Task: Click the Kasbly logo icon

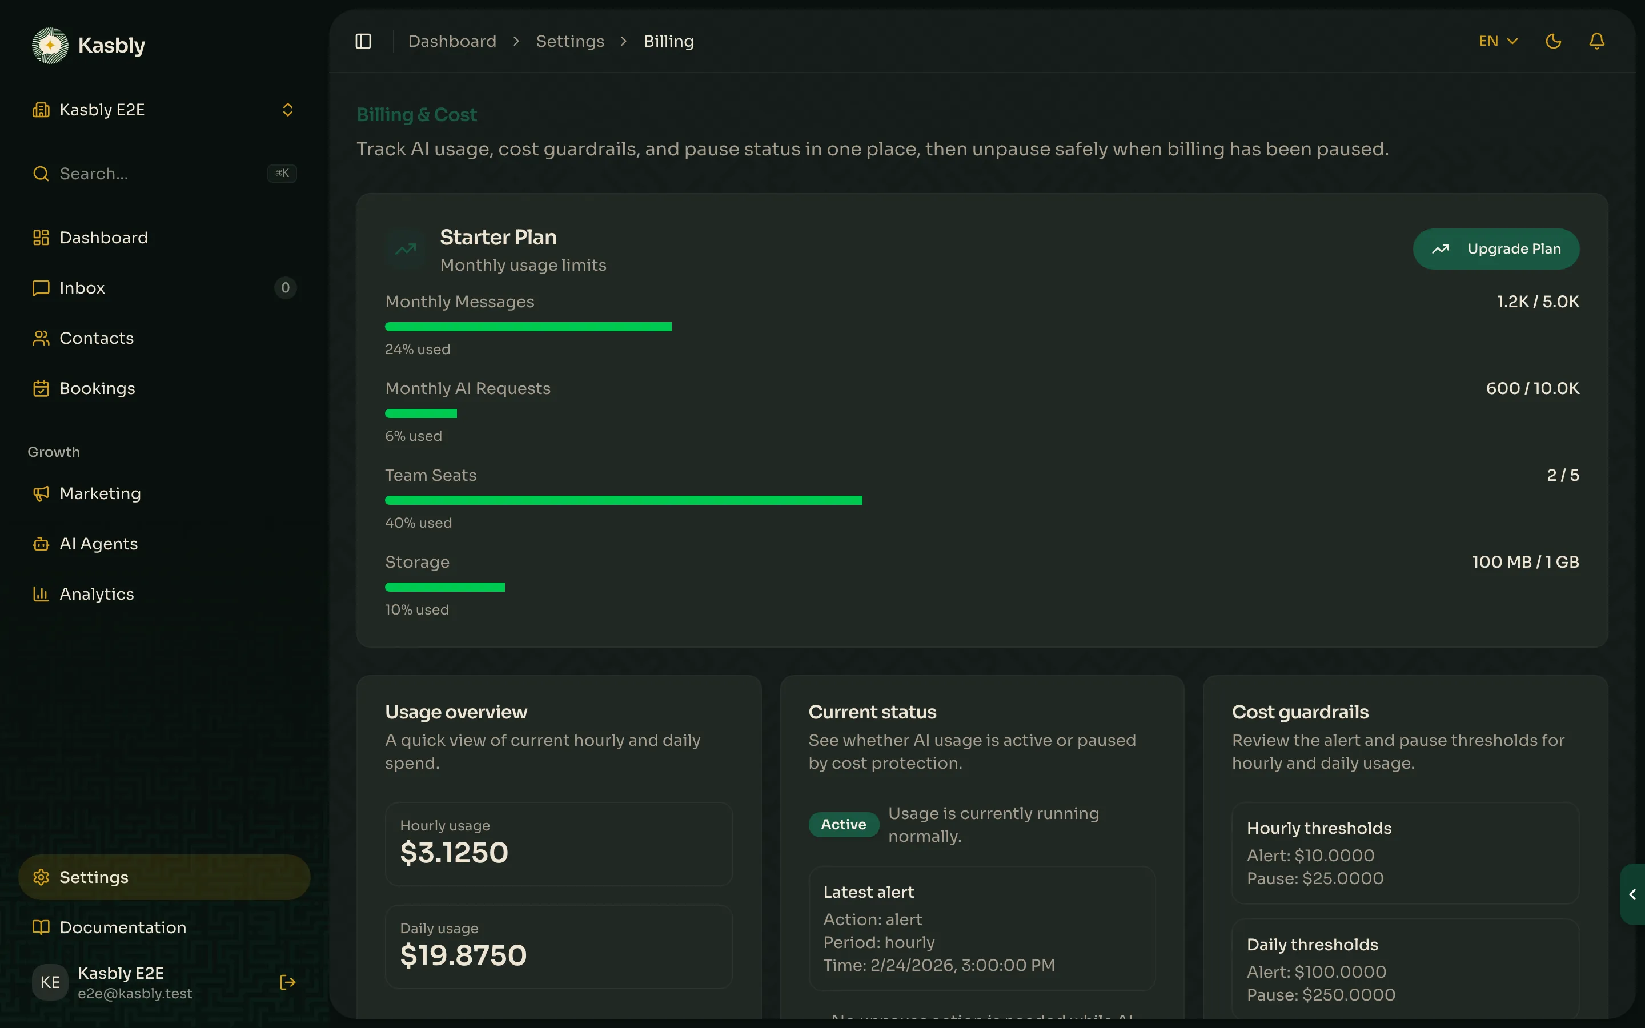Action: point(50,45)
